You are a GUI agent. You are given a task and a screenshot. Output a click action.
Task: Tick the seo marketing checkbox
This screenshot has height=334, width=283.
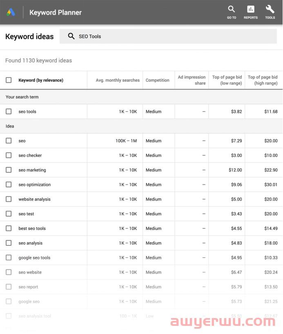[9, 170]
